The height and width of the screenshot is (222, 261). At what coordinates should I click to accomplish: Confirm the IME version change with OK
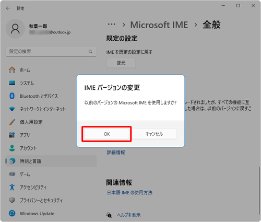pyautogui.click(x=106, y=134)
